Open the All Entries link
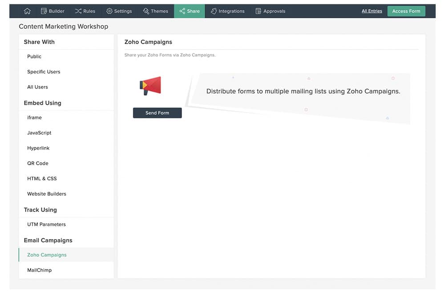 tap(372, 11)
